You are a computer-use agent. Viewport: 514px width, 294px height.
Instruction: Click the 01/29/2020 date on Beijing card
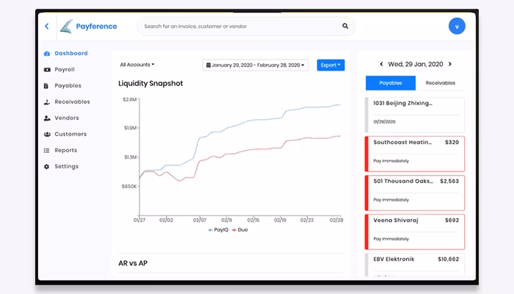point(384,122)
